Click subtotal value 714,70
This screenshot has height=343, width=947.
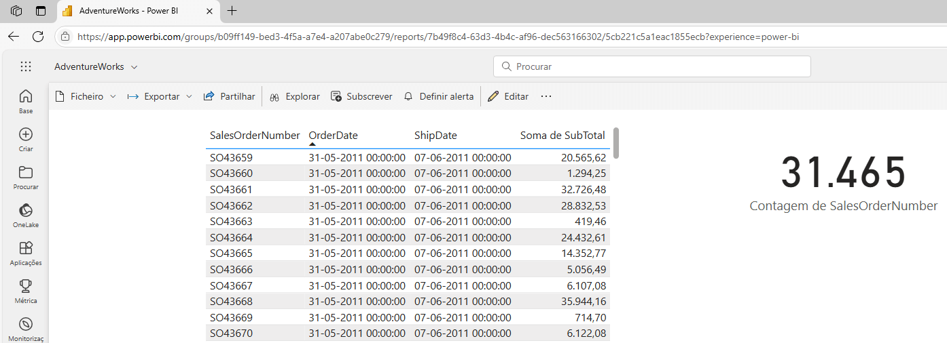coord(590,317)
